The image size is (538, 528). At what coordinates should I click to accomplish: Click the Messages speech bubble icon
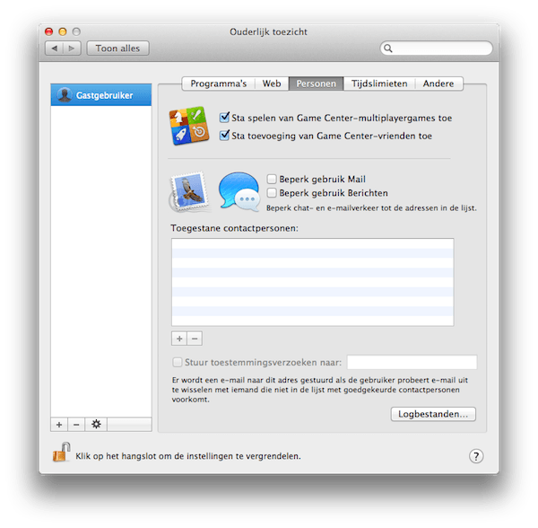point(239,191)
